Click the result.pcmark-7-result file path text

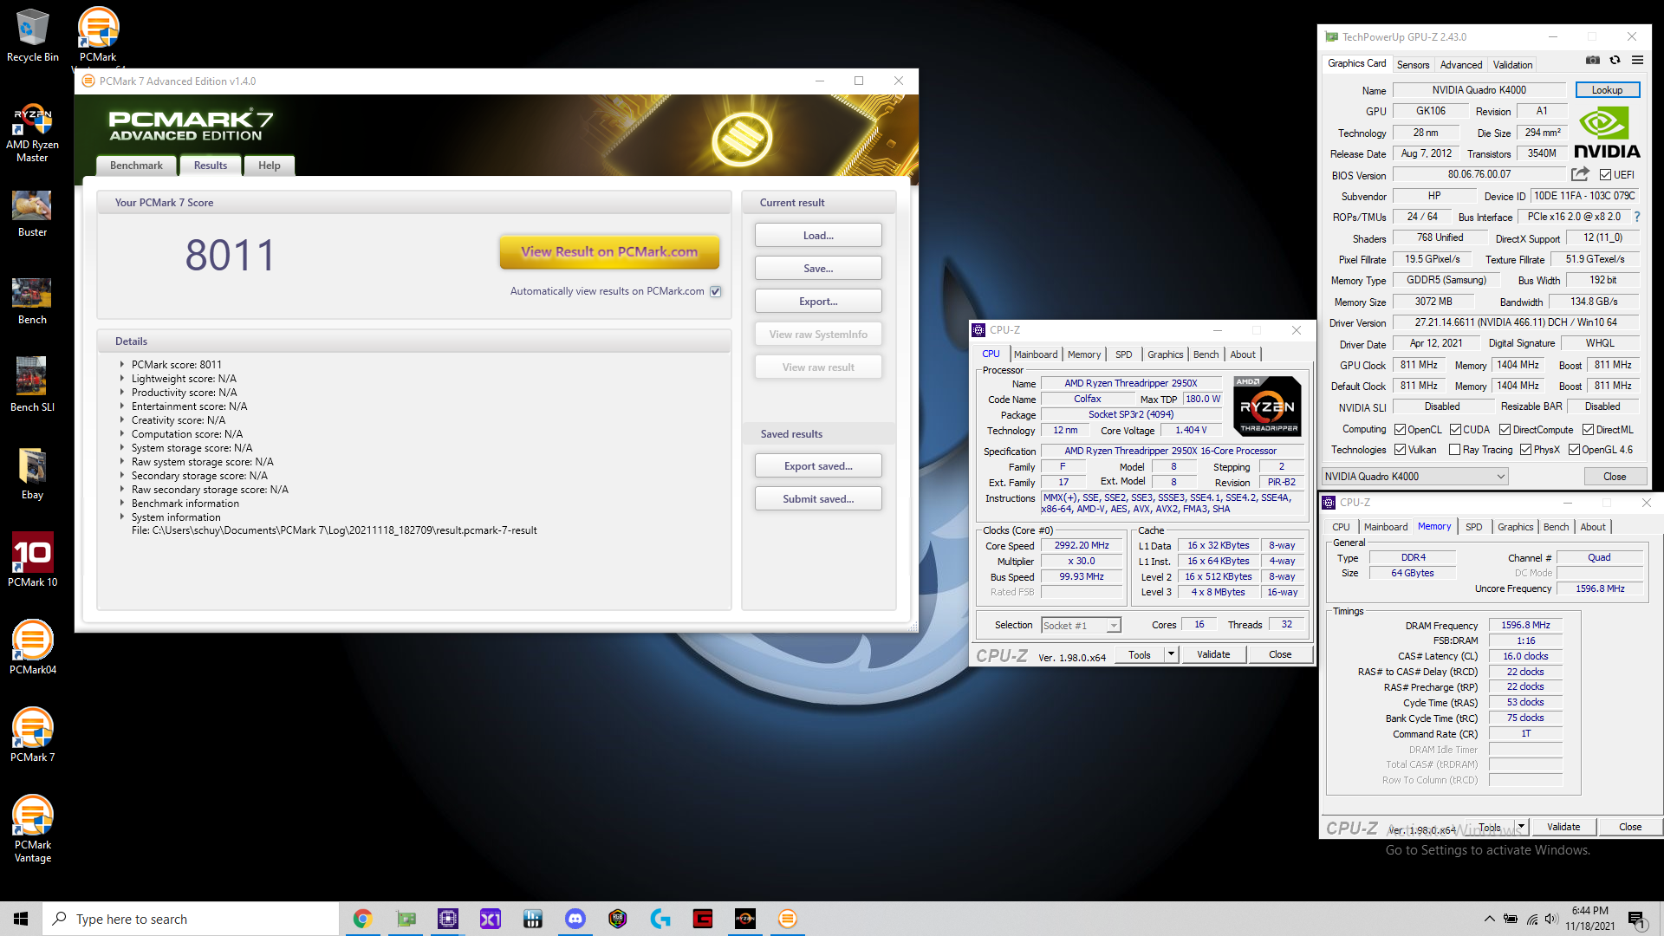tap(335, 530)
